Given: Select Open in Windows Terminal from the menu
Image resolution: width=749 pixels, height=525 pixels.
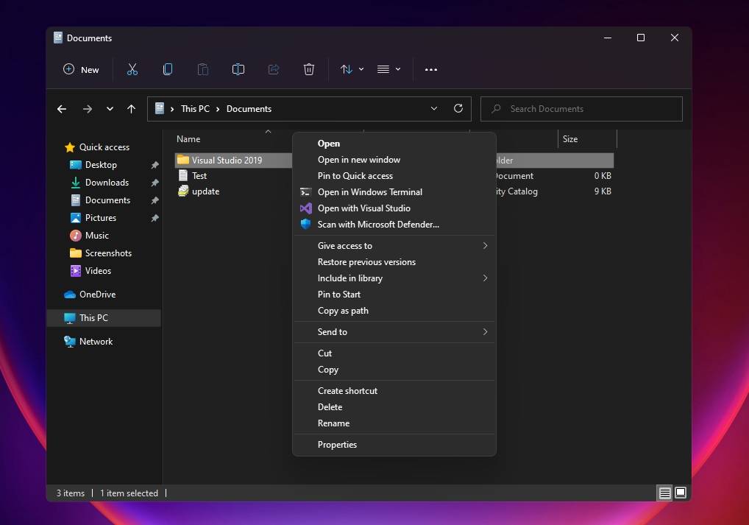Looking at the screenshot, I should (370, 191).
